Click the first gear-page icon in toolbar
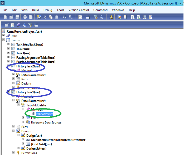The width and height of the screenshot is (184, 158). [x=133, y=17]
